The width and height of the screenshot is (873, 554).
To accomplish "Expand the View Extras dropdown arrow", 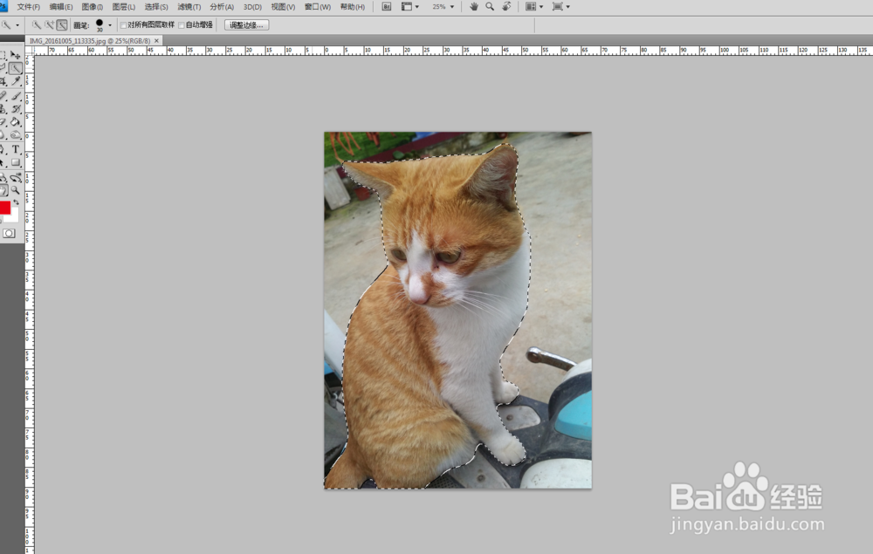I will pos(417,7).
